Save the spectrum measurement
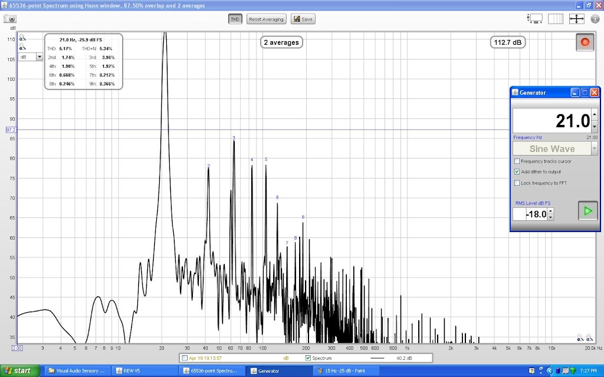The image size is (604, 377). pyautogui.click(x=303, y=19)
